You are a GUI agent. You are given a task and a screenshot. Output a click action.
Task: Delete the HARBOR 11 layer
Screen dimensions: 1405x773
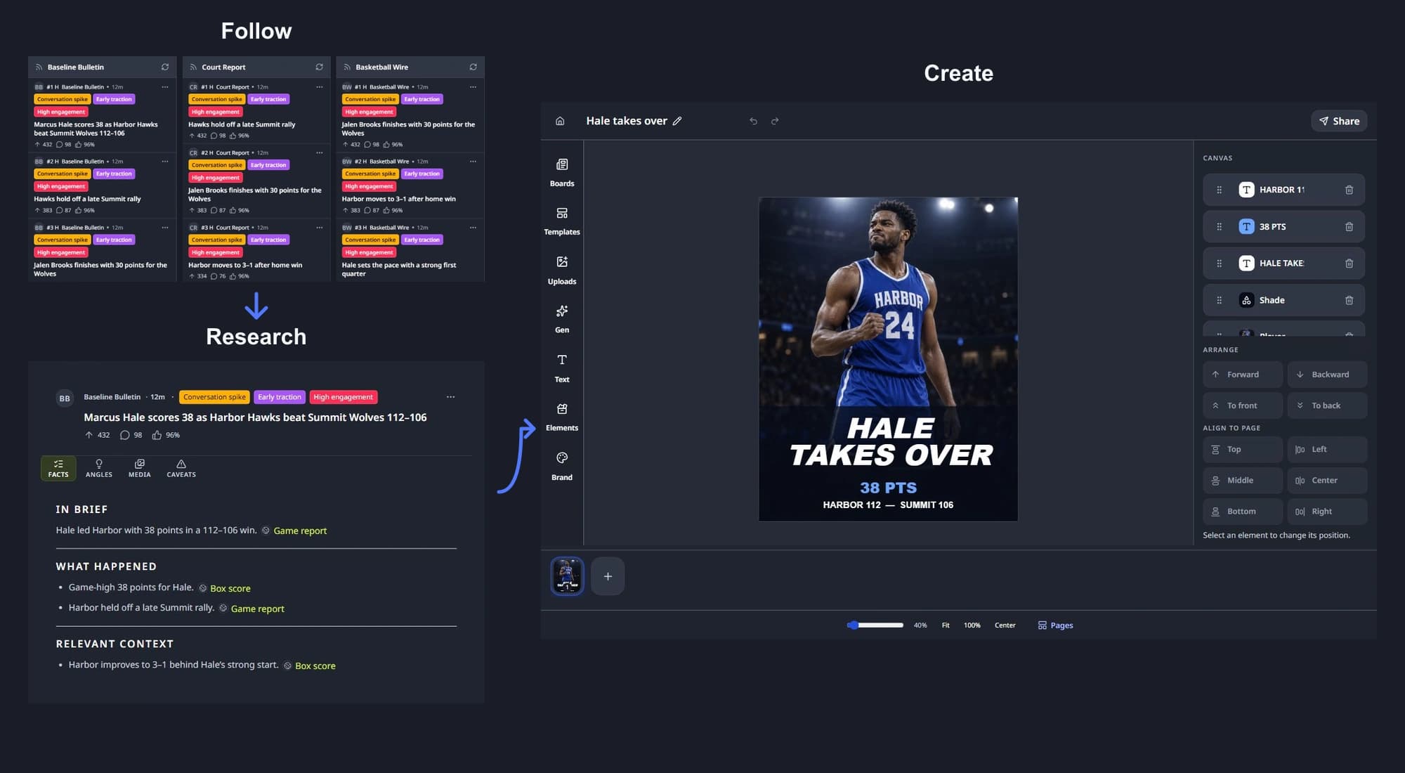(1349, 190)
